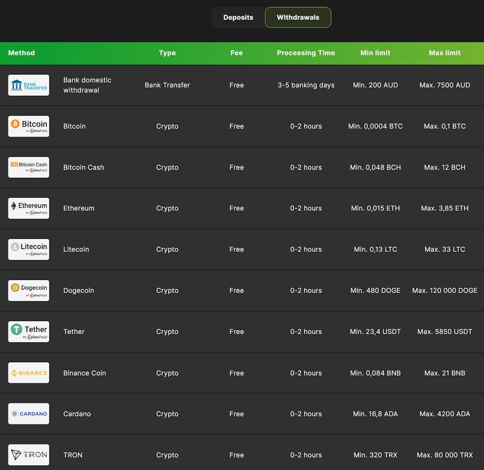The width and height of the screenshot is (484, 470).
Task: Click the Processing Time column header
Action: (306, 53)
